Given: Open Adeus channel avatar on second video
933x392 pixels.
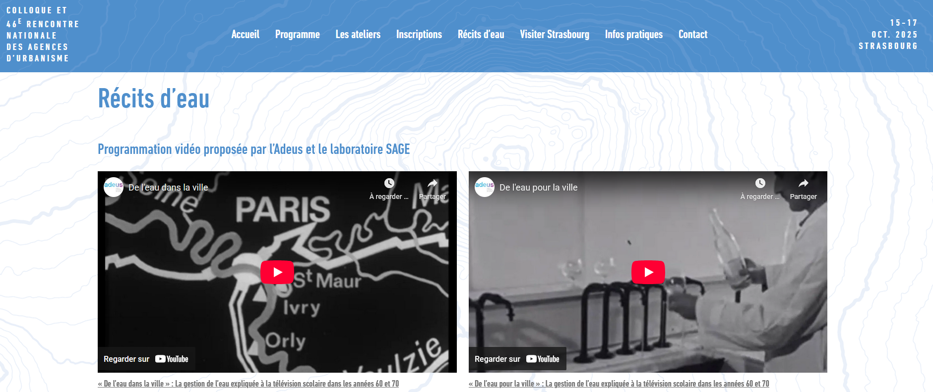Looking at the screenshot, I should (485, 187).
